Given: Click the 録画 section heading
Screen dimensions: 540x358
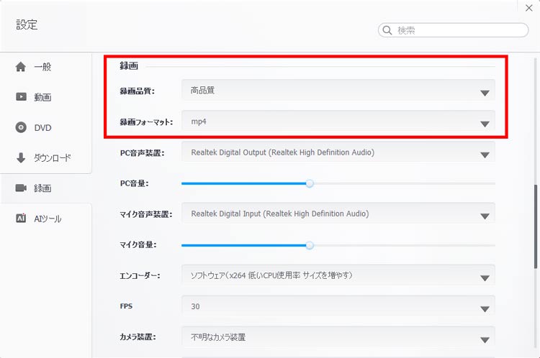Looking at the screenshot, I should point(129,65).
